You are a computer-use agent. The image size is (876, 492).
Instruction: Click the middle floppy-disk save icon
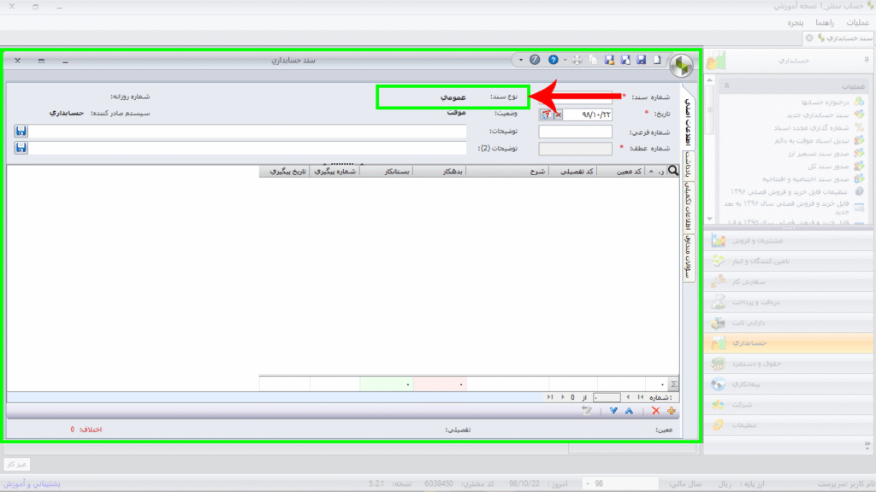625,60
